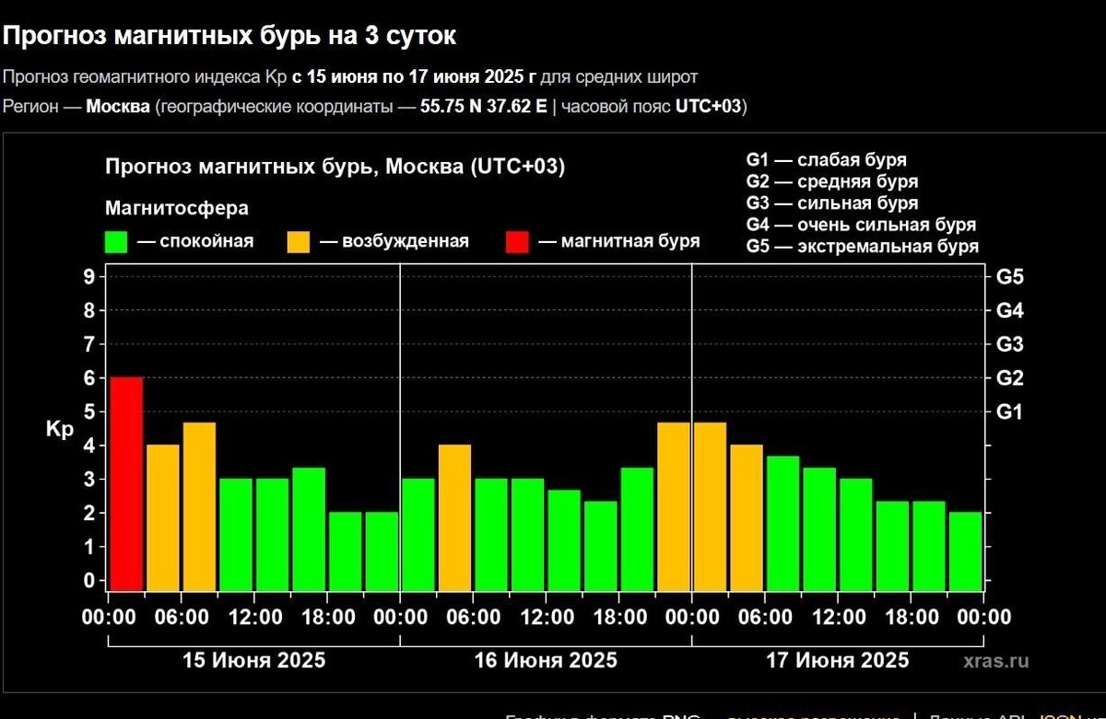Screen dimensions: 1106x719
Task: Click the 'Магнитосфера' legend heading
Action: tap(177, 209)
